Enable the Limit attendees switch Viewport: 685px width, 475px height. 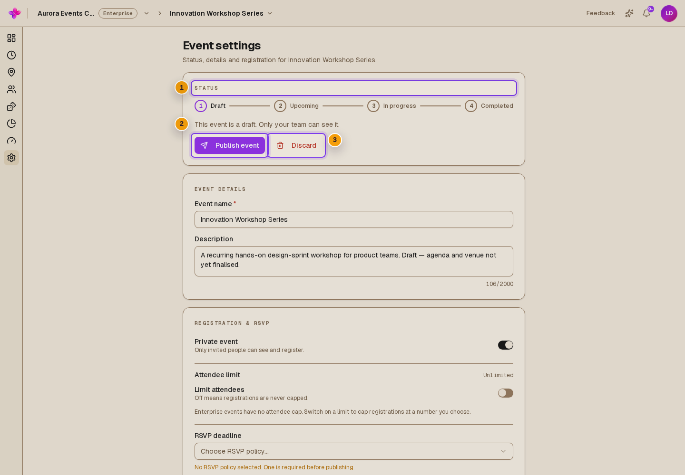[x=506, y=393]
